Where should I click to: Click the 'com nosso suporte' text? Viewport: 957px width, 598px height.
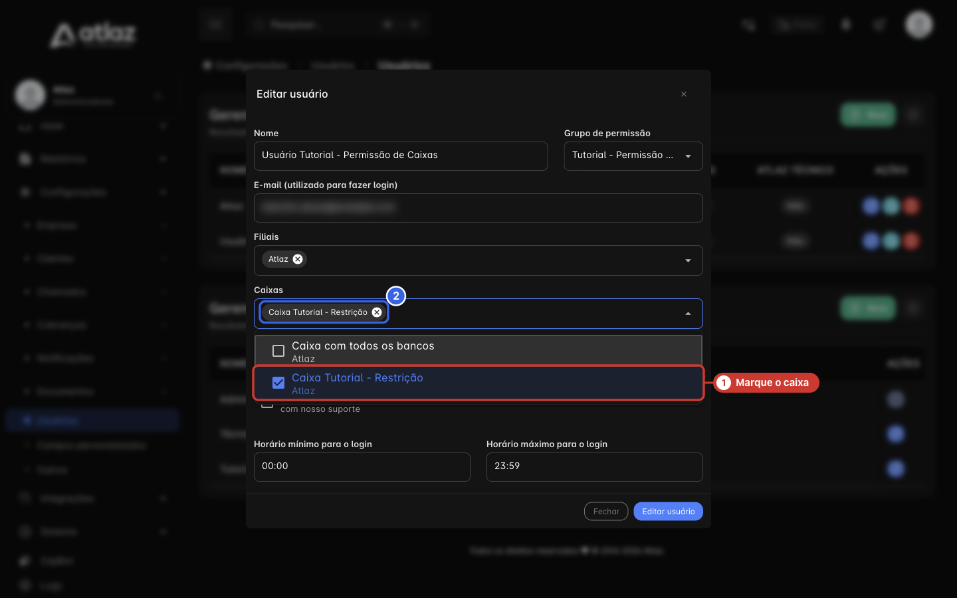click(320, 409)
